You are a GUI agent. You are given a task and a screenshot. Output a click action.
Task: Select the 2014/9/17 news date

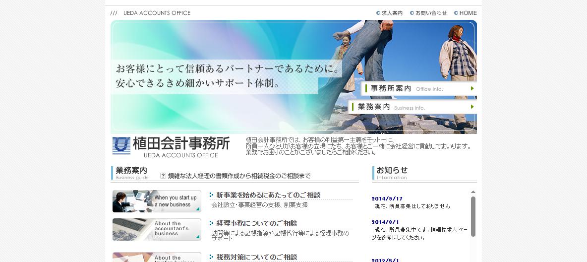[387, 198]
